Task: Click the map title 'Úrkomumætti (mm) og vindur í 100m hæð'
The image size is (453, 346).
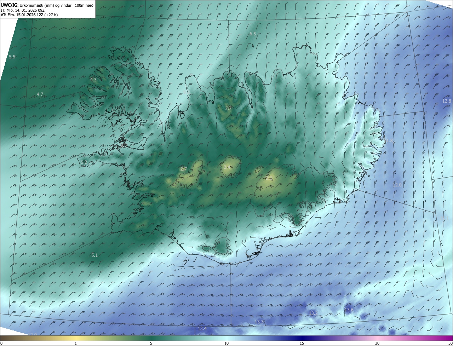Action: (57, 5)
